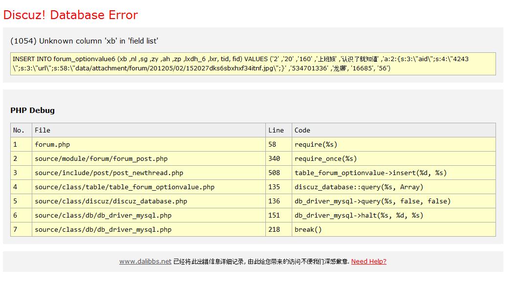
Task: Click db_driver_mysql->halt(%s, %d, %s) code
Action: coord(394,216)
